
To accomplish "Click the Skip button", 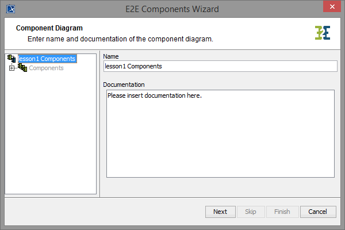I will [x=251, y=212].
